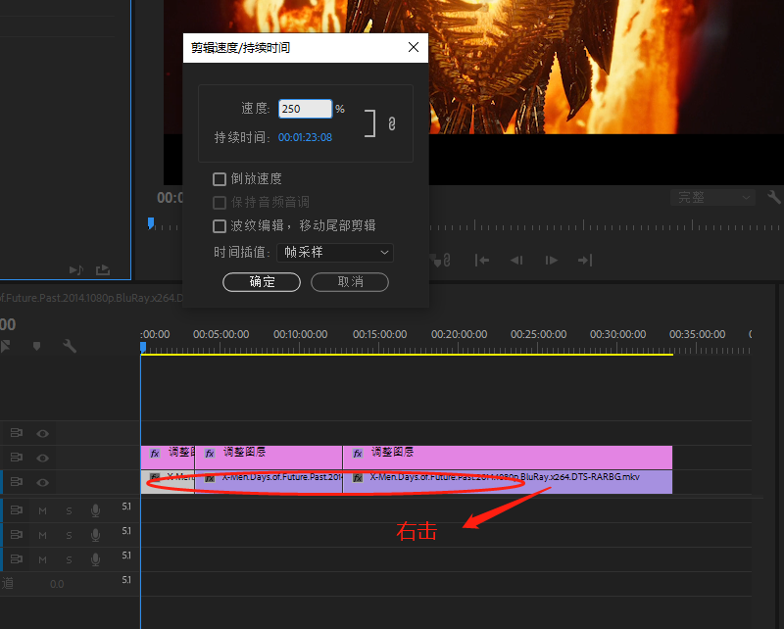Click the 00:30:00:00 mark on timeline ruler

(618, 334)
